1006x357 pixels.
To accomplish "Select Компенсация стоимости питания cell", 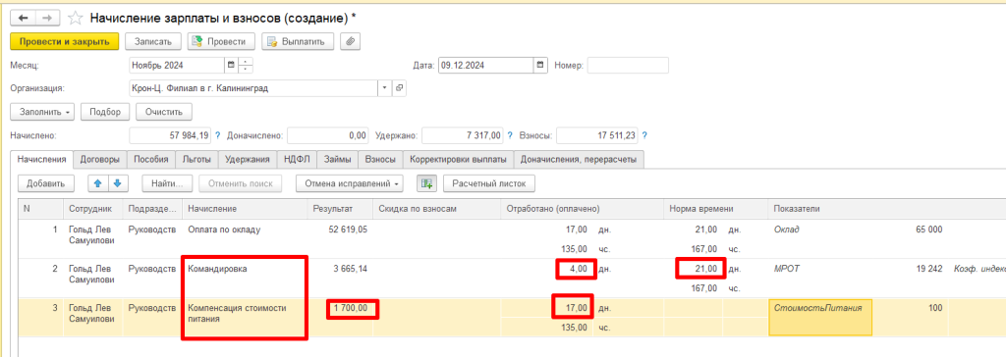I will 246,318.
